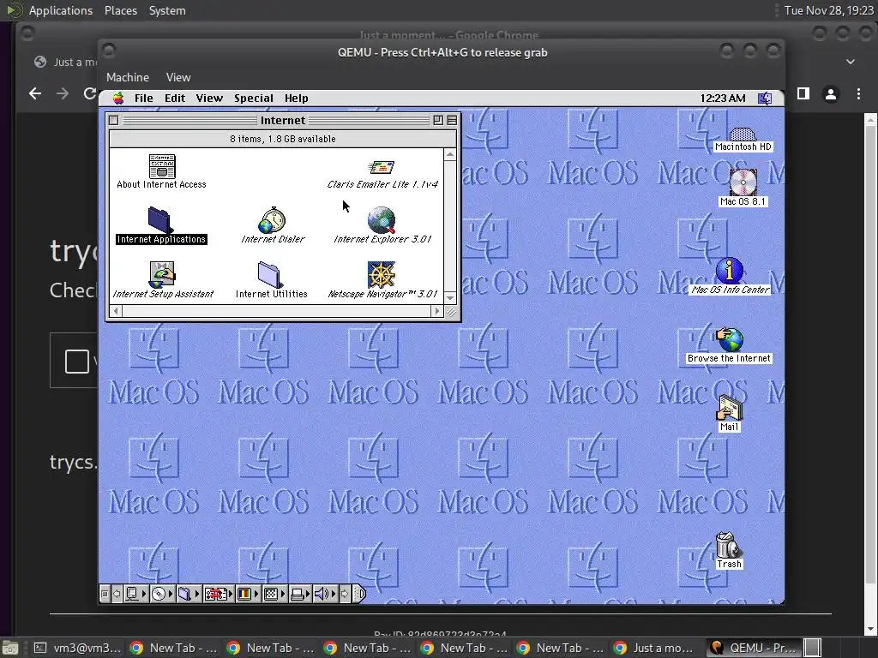878x658 pixels.
Task: Click the control strip close box
Action: (105, 594)
